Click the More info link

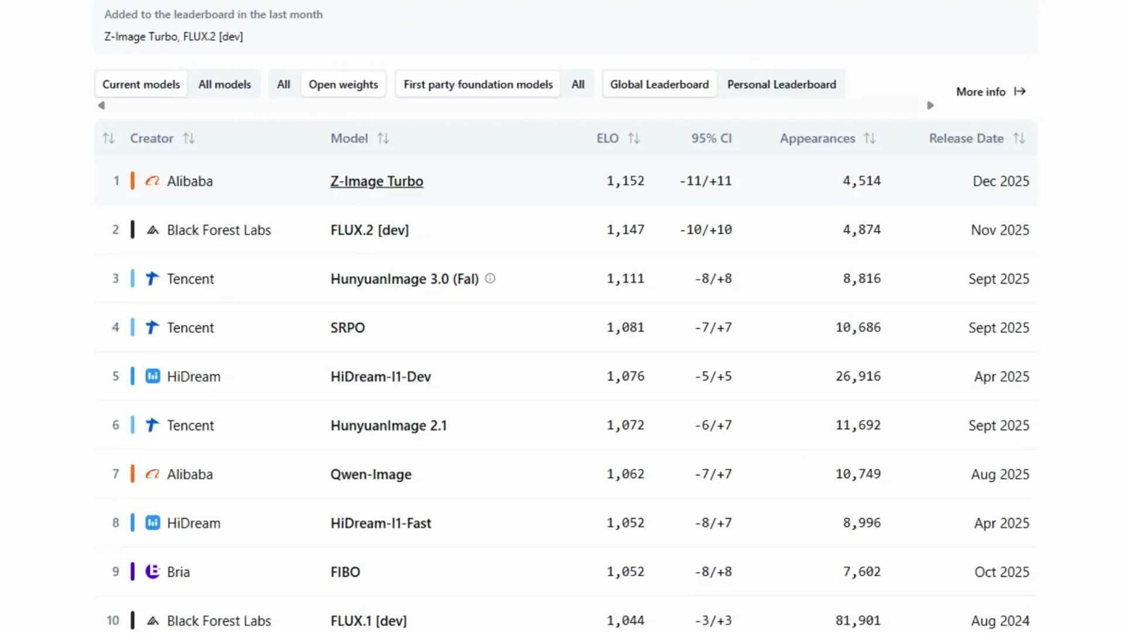[980, 91]
